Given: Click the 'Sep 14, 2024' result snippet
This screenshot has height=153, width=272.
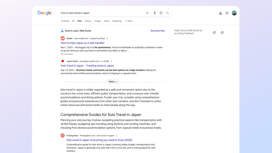Looking at the screenshot, I should [x=108, y=72].
